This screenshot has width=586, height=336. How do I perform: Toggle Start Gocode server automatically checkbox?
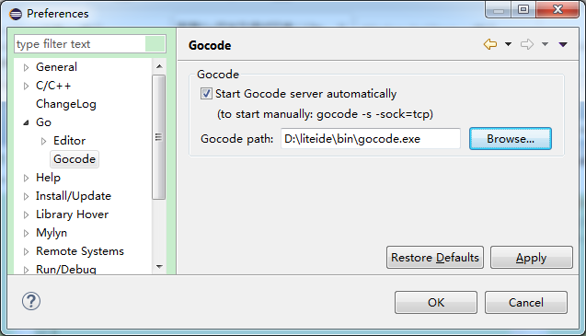pyautogui.click(x=206, y=94)
